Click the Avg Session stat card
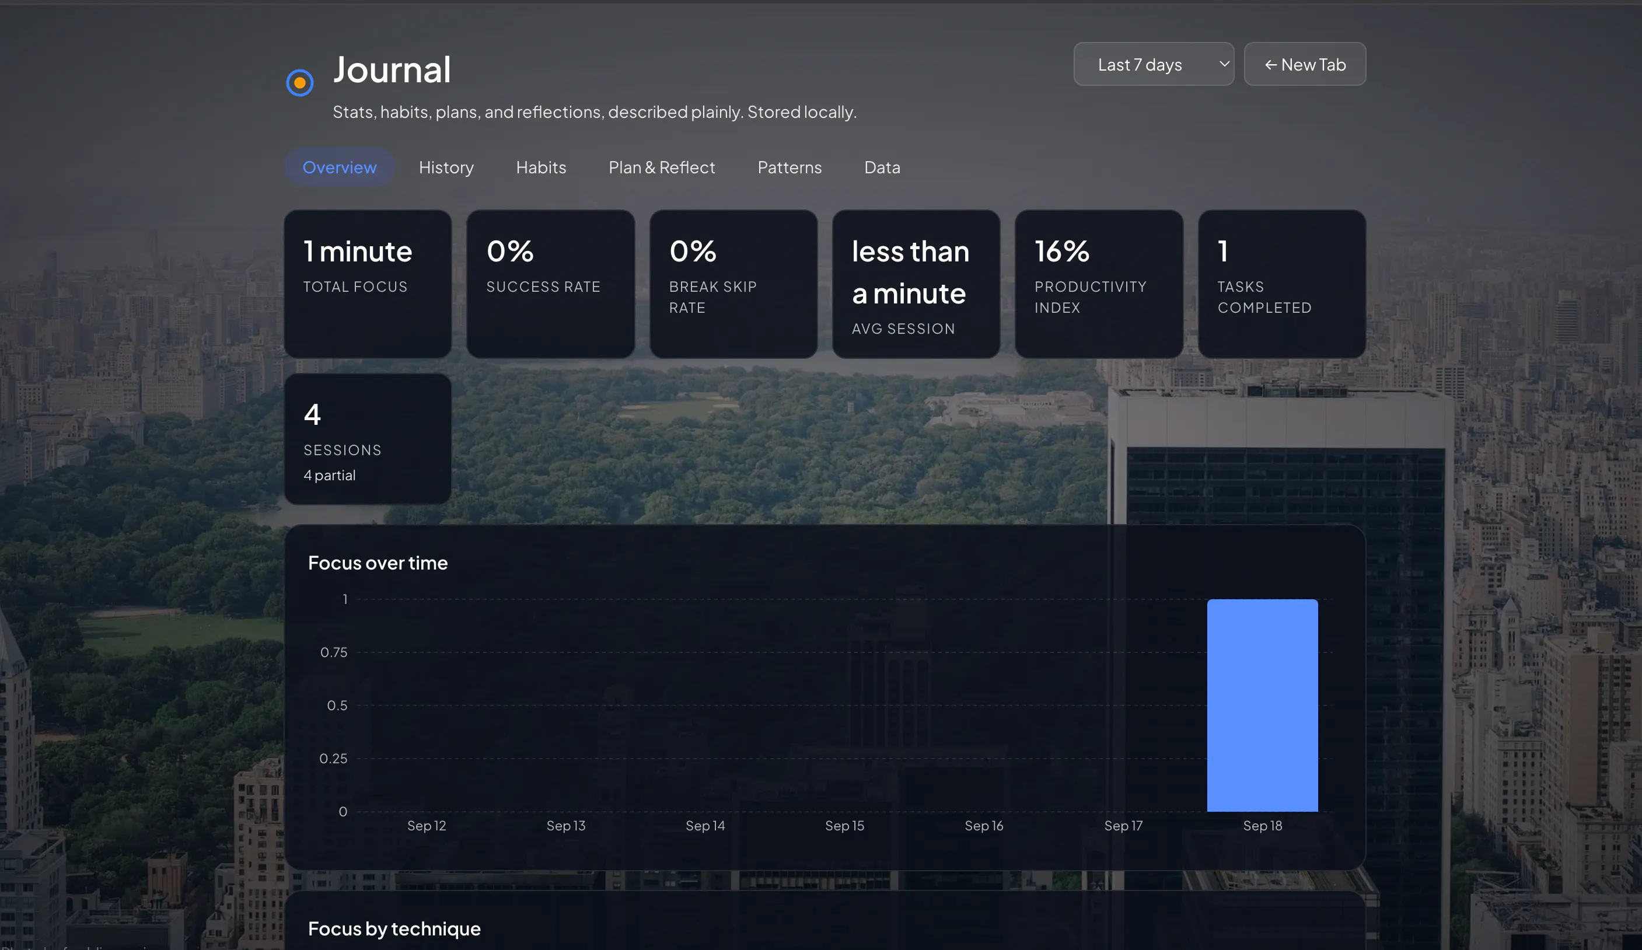The width and height of the screenshot is (1642, 950). (916, 284)
